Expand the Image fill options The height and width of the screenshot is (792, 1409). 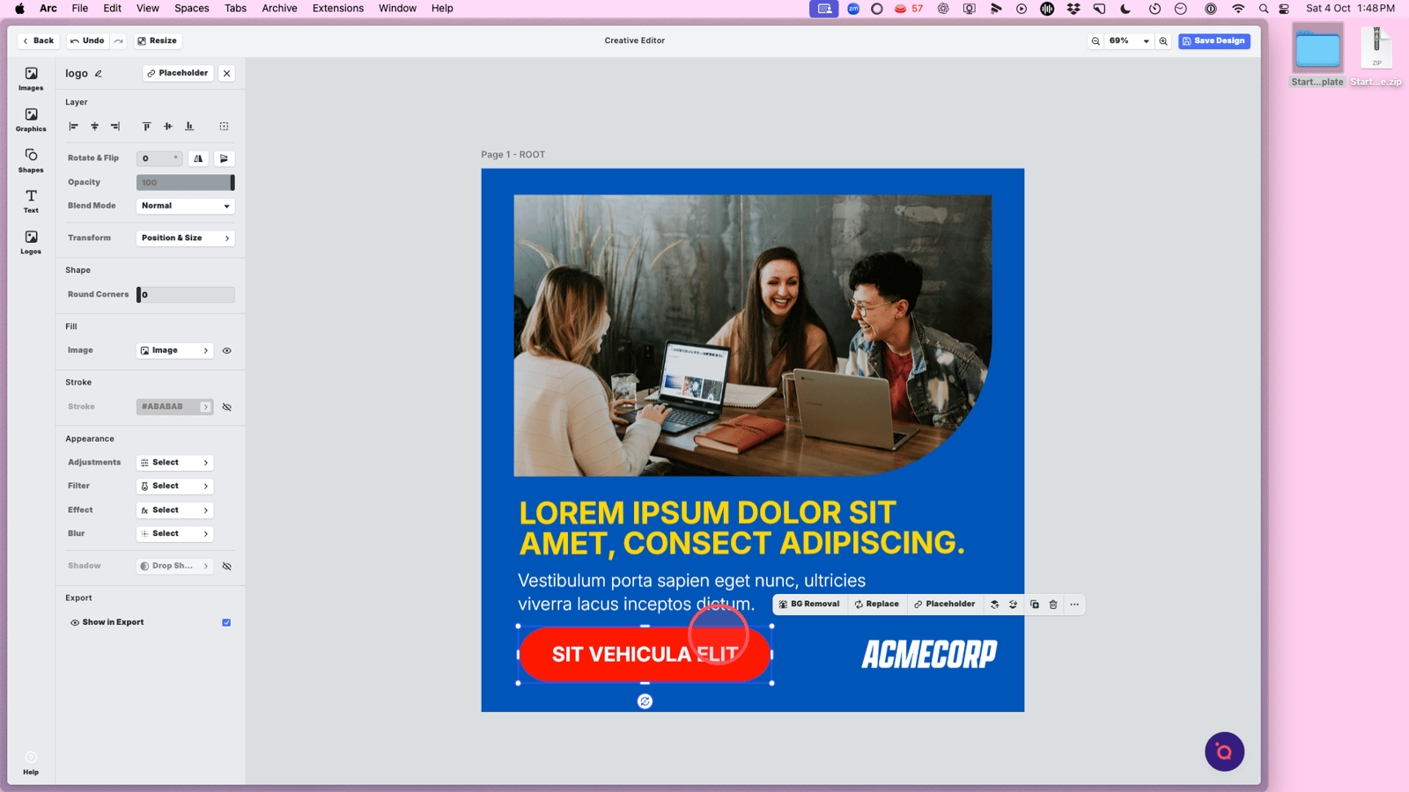point(175,351)
